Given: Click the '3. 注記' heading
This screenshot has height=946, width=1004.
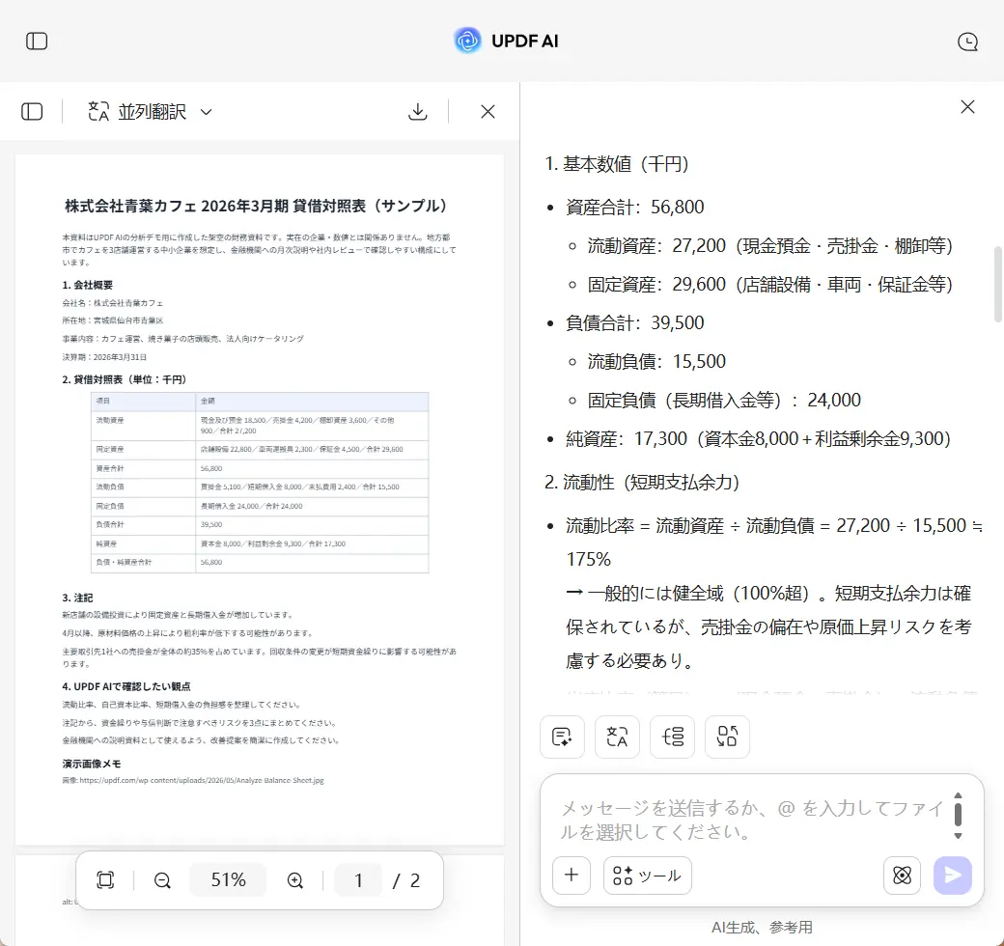Looking at the screenshot, I should tap(77, 598).
